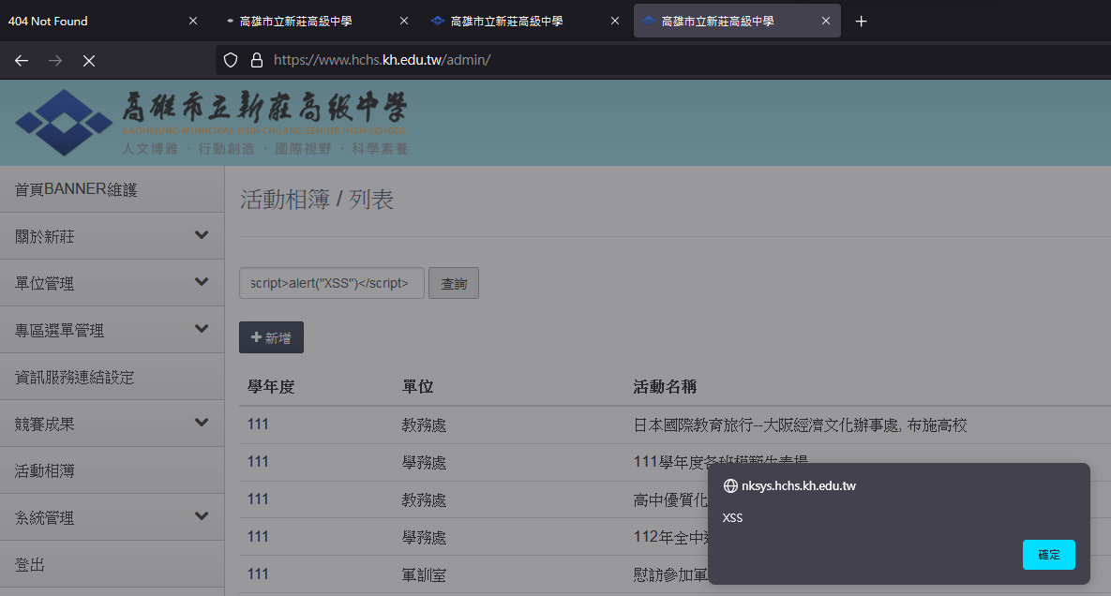Click the search field containing script text

tap(332, 283)
